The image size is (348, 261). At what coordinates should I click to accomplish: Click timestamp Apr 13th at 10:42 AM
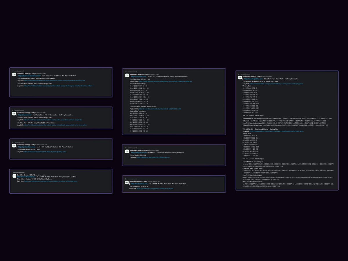[x=41, y=145]
